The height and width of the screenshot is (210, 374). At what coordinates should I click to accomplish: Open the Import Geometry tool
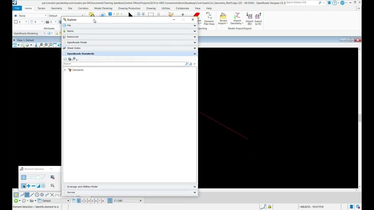click(x=237, y=18)
